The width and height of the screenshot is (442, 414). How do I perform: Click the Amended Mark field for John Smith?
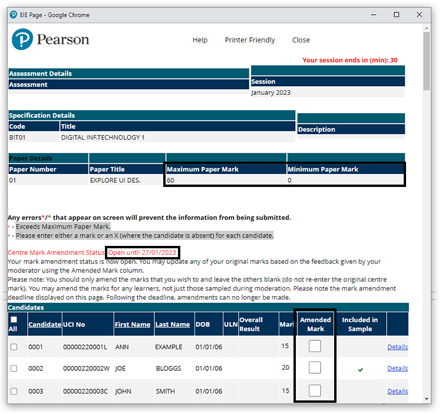click(315, 390)
